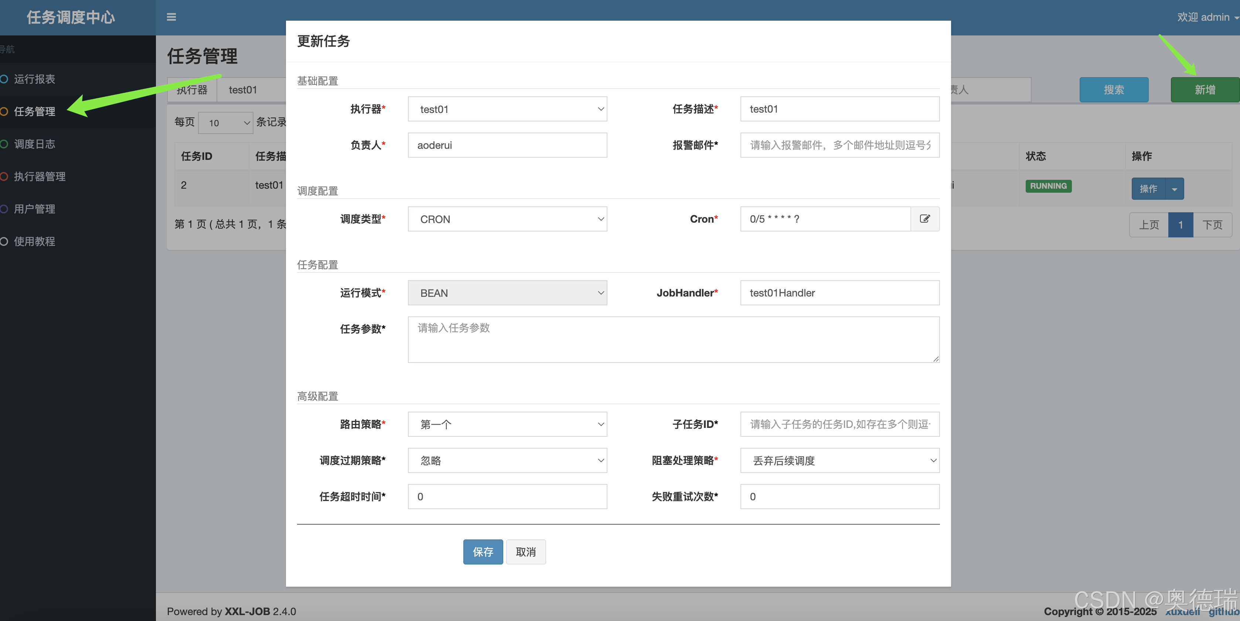Expand the 阻塞处理策略 dropdown
The height and width of the screenshot is (621, 1240).
[839, 460]
